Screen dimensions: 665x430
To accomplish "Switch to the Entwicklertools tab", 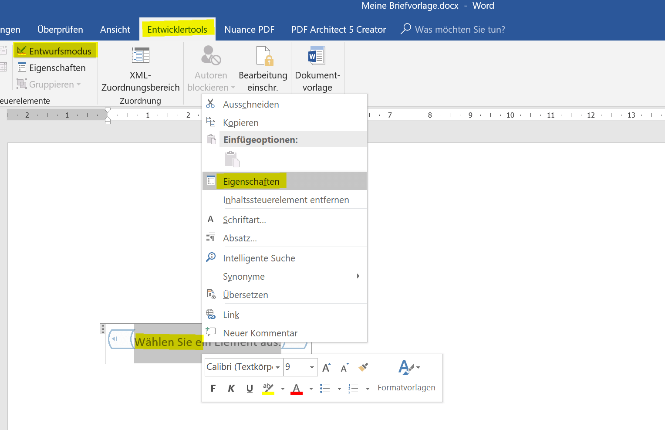I will click(177, 29).
